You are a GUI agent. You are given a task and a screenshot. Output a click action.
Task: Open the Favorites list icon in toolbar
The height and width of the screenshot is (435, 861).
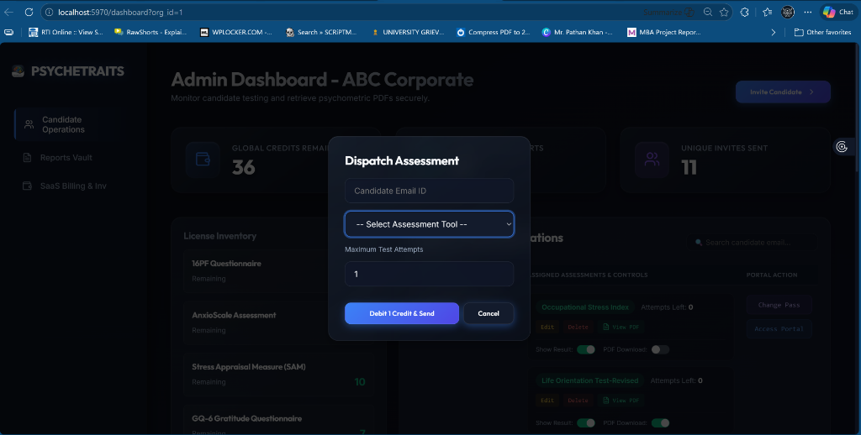tap(767, 12)
